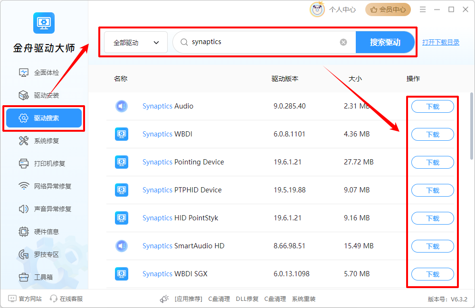Open 驱动安装 in the sidebar
The height and width of the screenshot is (308, 475).
[44, 95]
